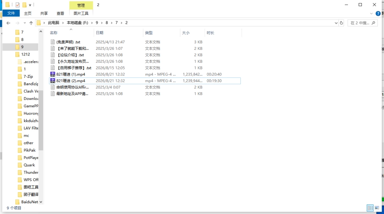Switch to the 查看 ribbon tab
The width and height of the screenshot is (384, 214).
click(60, 13)
